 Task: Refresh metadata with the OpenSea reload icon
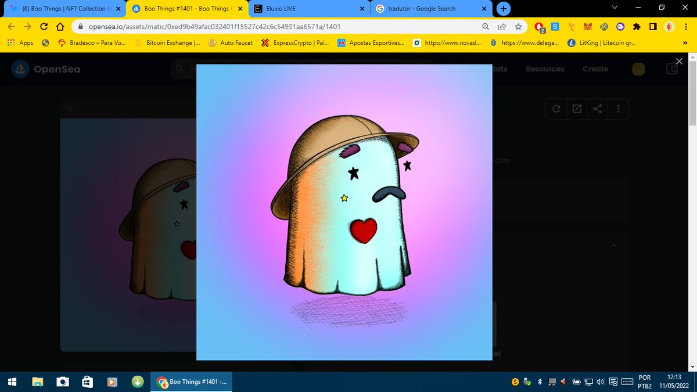click(556, 109)
